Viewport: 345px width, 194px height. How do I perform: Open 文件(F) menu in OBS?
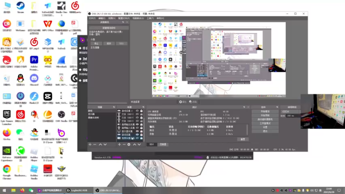tap(92, 18)
